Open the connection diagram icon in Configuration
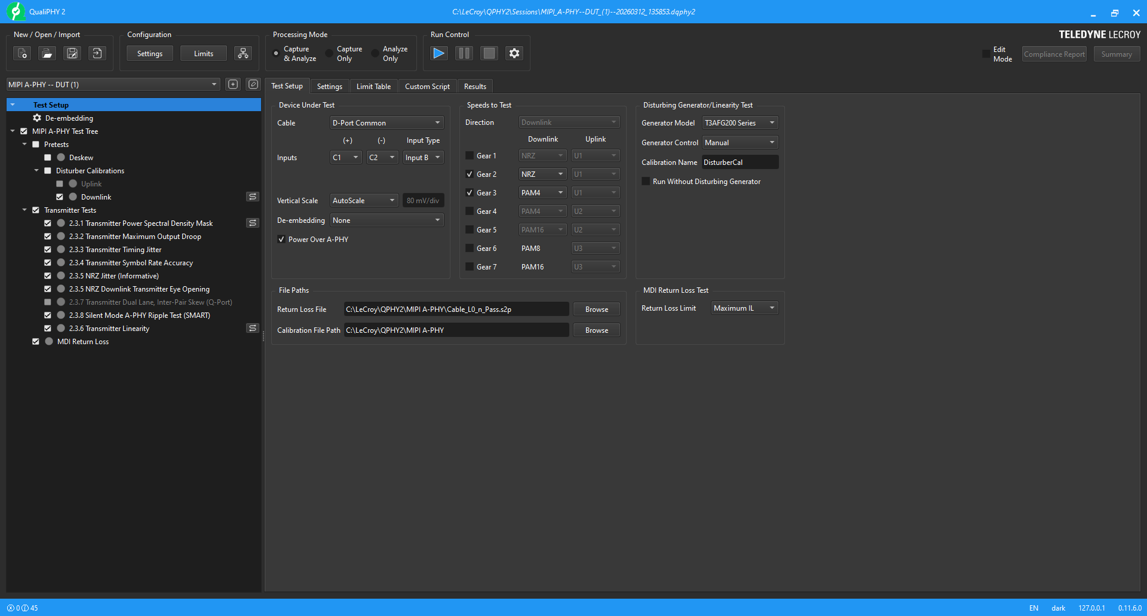This screenshot has height=616, width=1147. 243,54
